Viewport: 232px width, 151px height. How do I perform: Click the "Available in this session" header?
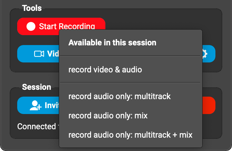tap(112, 43)
